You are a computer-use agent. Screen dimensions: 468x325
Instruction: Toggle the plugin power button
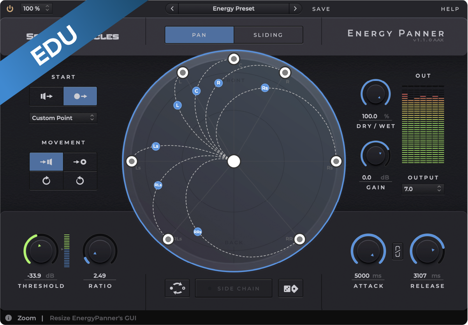pos(10,9)
